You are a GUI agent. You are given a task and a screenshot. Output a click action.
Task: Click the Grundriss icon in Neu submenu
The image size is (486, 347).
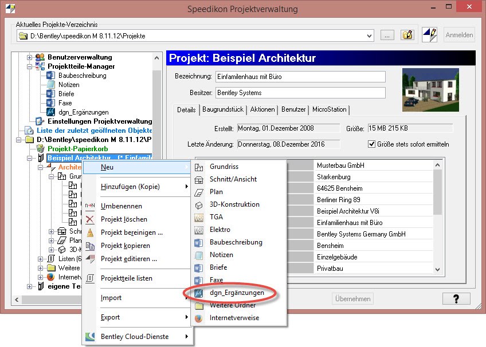199,167
